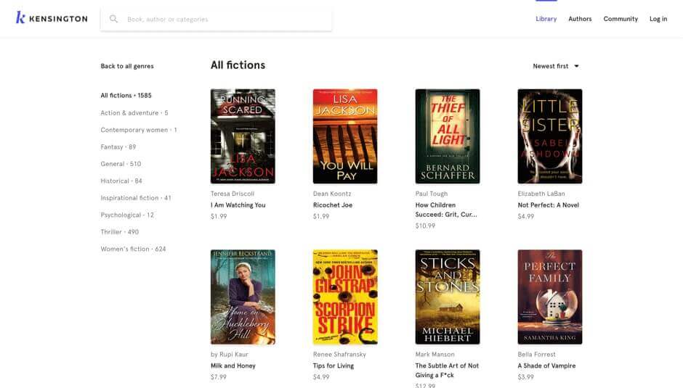Click the Kensington logo
683x388 pixels.
(51, 18)
